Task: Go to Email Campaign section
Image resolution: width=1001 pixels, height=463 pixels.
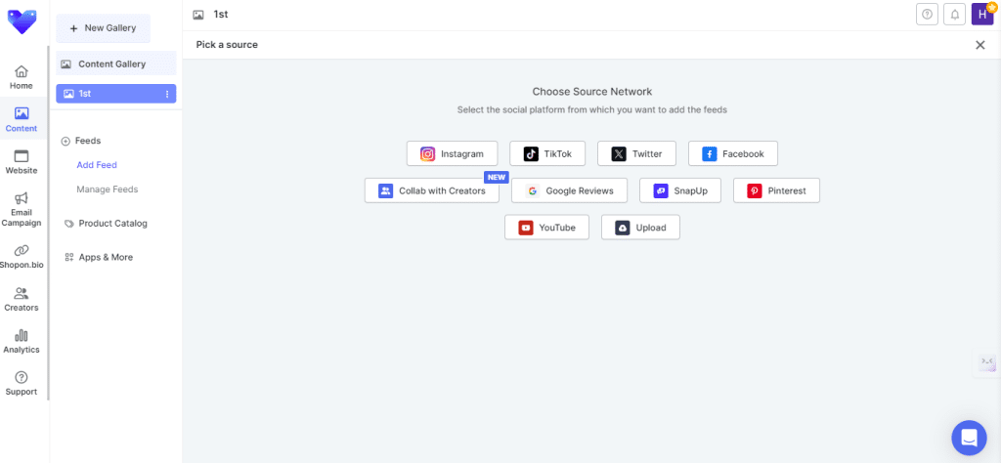Action: (x=22, y=208)
